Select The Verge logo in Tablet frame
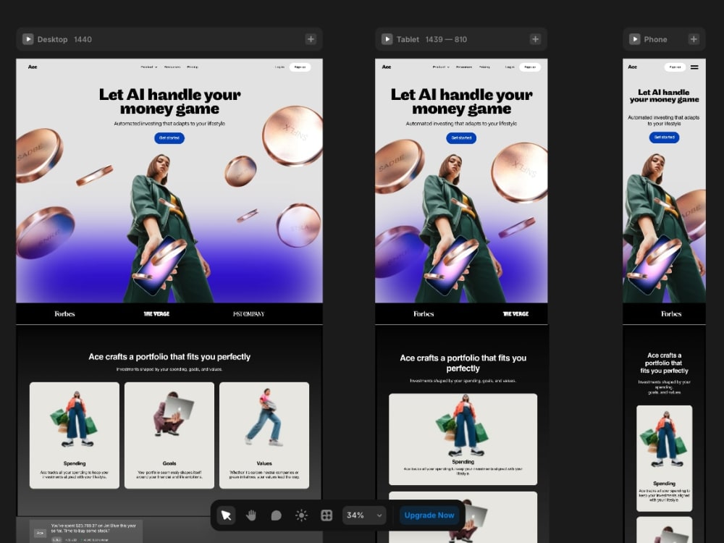The height and width of the screenshot is (543, 724). (x=515, y=314)
